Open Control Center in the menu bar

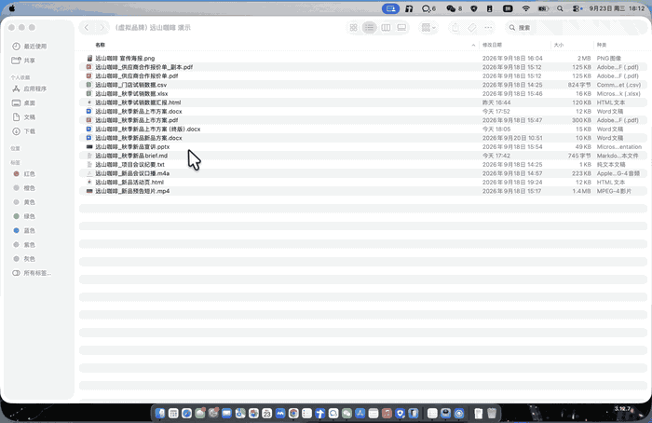coord(577,8)
